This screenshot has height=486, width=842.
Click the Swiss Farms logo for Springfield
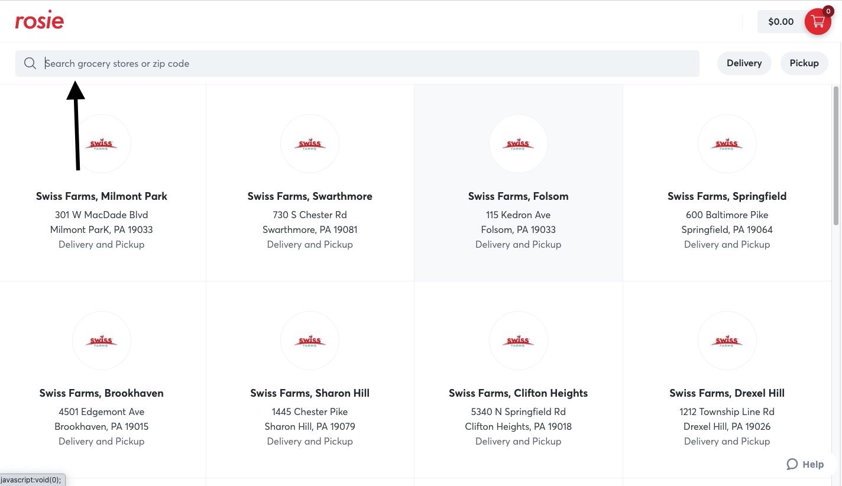coord(727,144)
